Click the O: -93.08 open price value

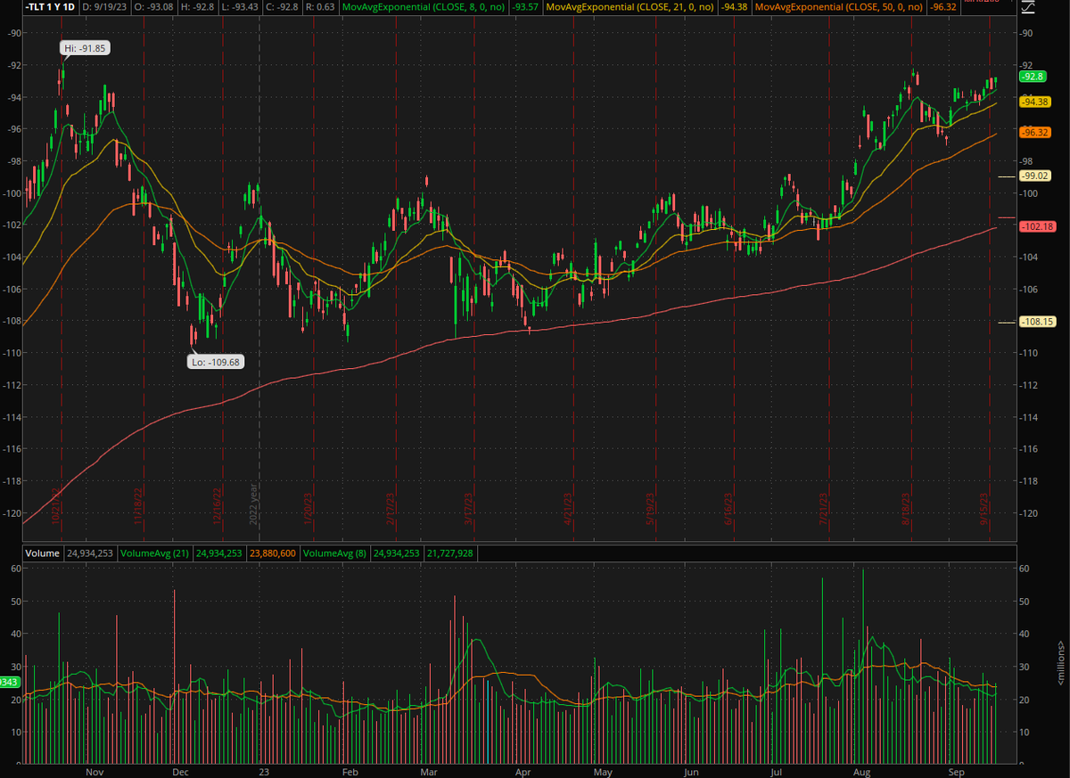pos(156,6)
